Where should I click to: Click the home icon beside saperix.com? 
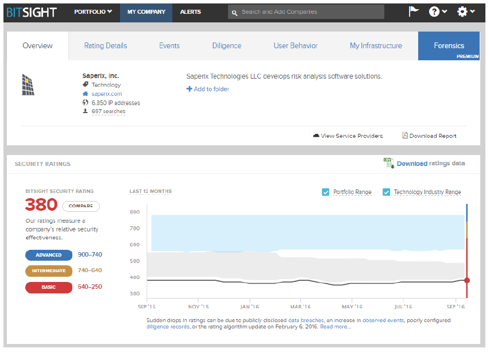point(86,94)
